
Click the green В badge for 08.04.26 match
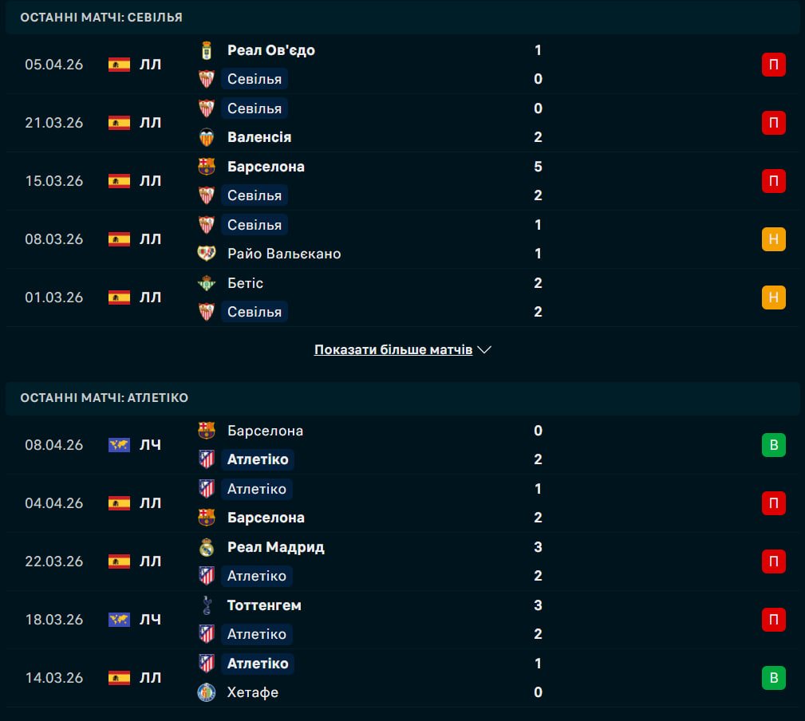coord(774,445)
